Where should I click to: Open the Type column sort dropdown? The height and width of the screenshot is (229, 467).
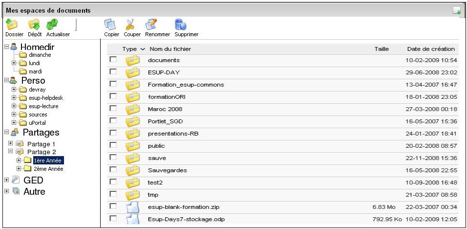[143, 49]
